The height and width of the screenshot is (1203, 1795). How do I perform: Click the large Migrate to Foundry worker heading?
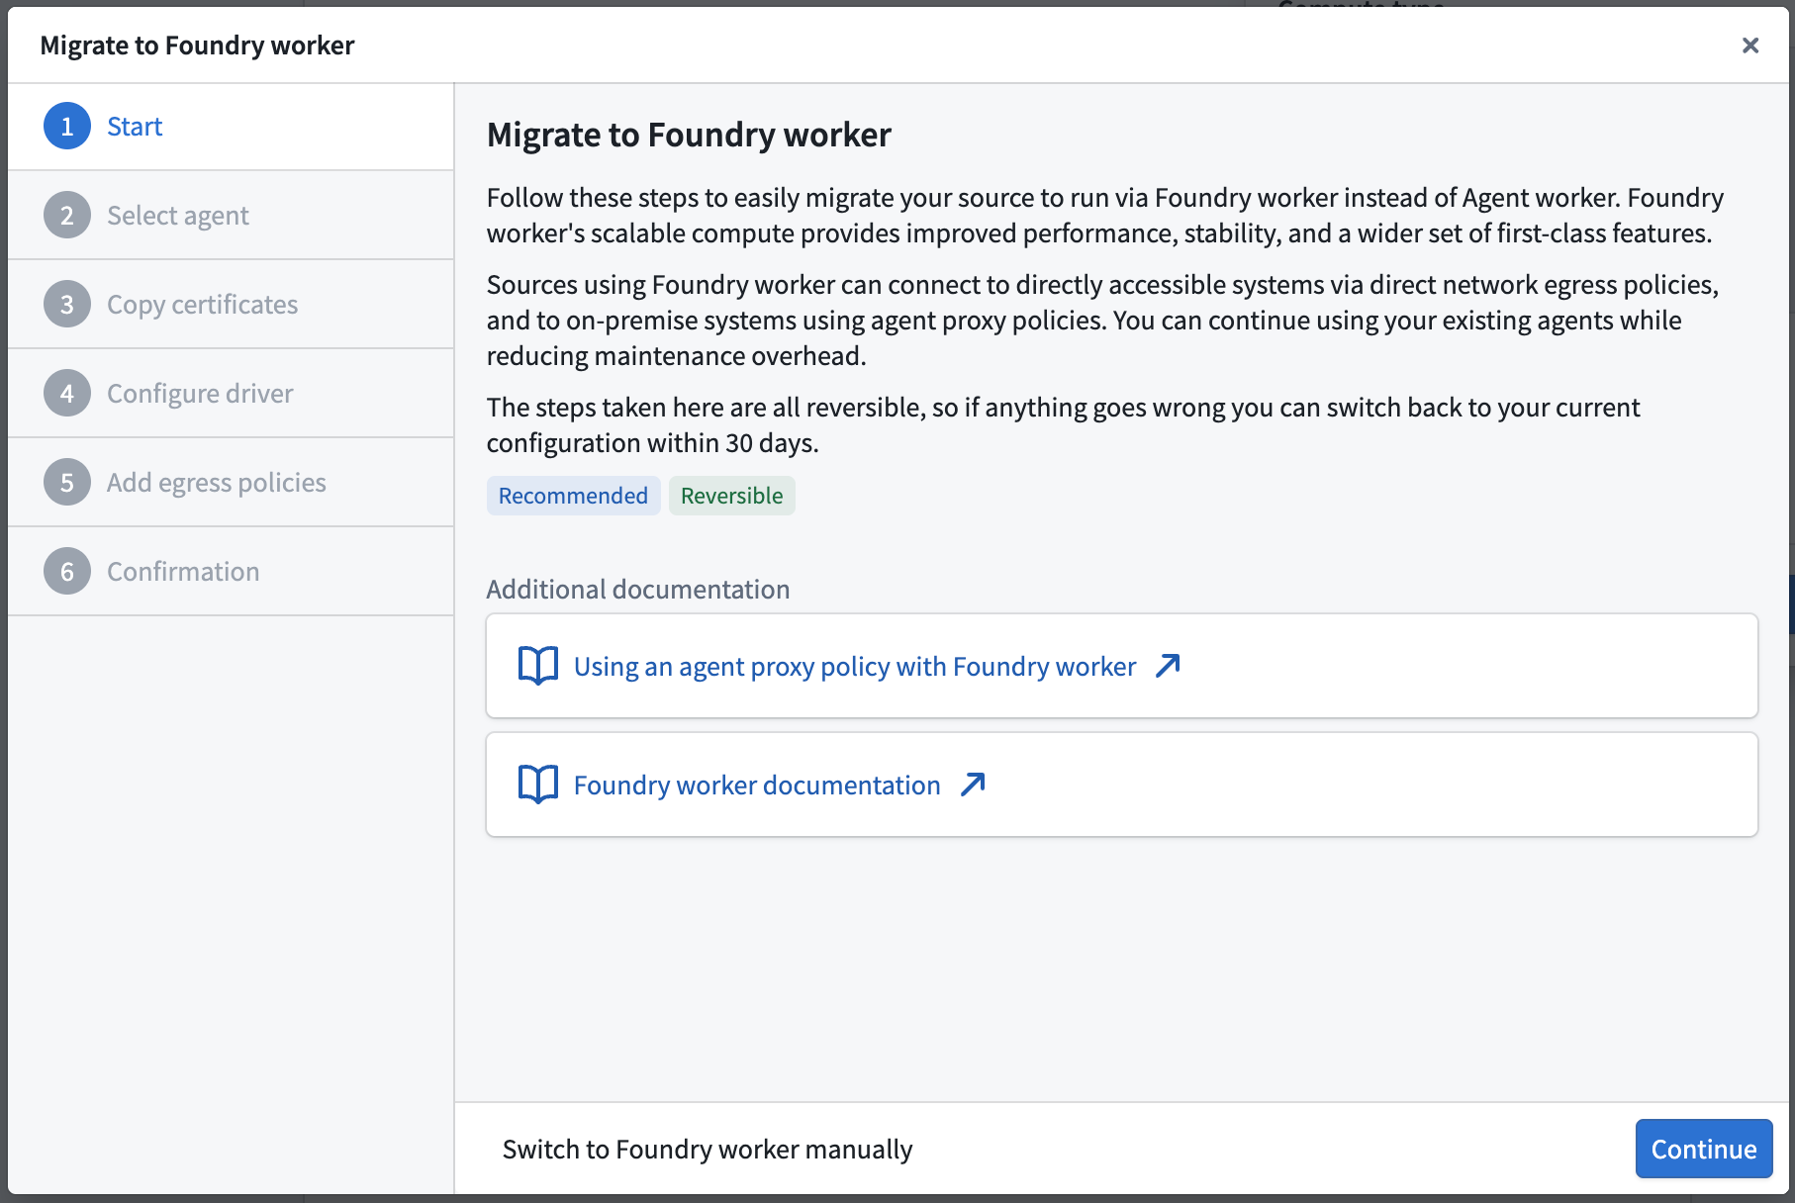coord(689,135)
